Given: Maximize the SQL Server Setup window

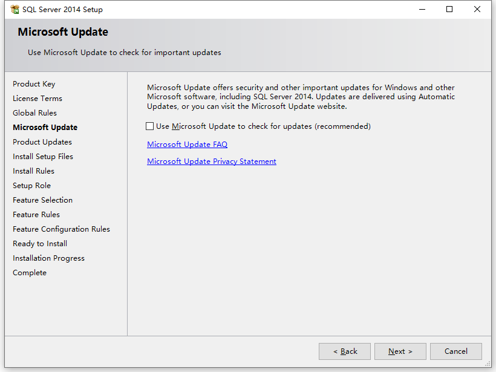Looking at the screenshot, I should tap(449, 10).
